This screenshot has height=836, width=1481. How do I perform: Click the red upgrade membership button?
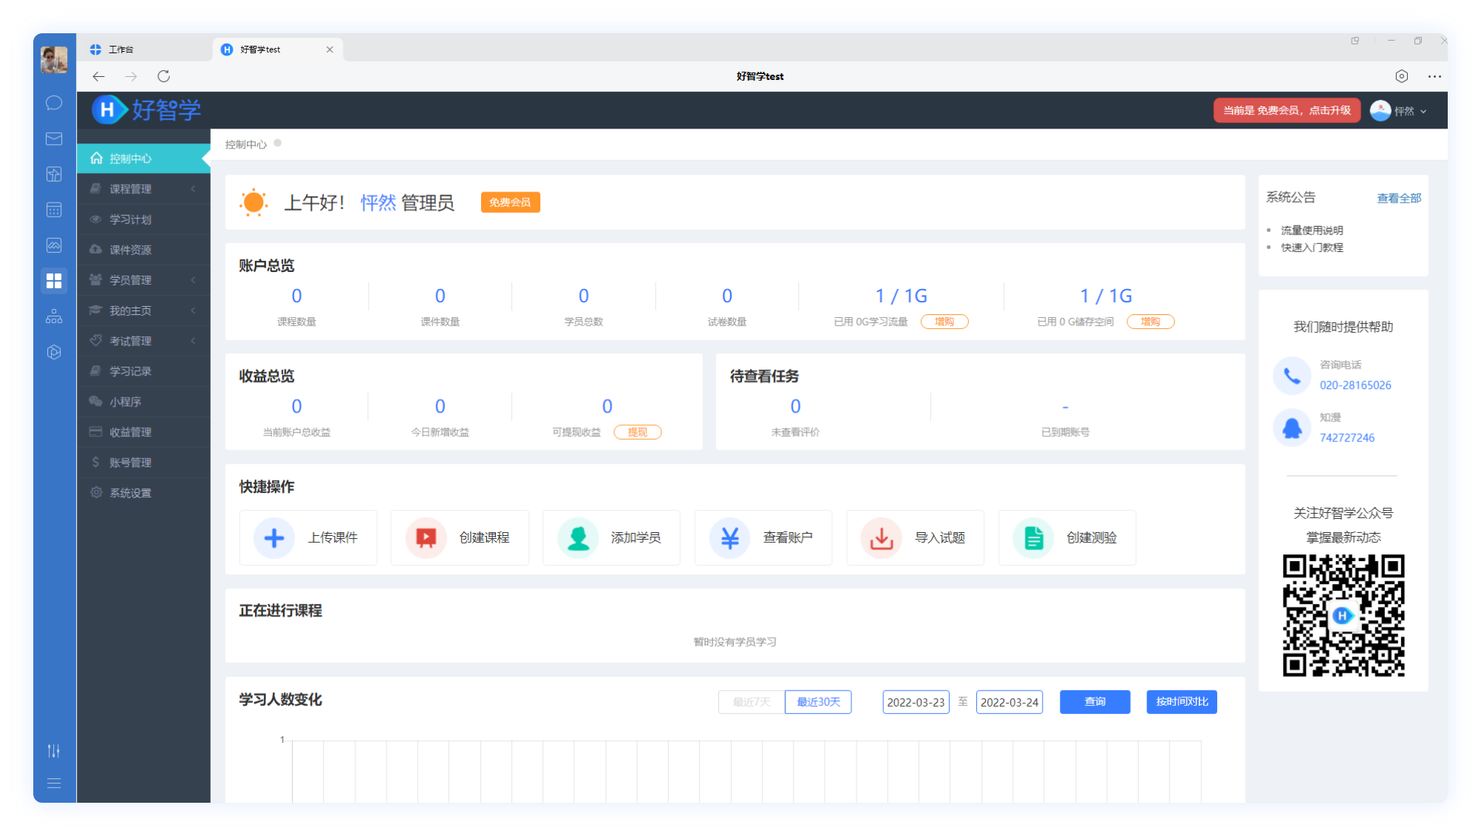[x=1287, y=110]
